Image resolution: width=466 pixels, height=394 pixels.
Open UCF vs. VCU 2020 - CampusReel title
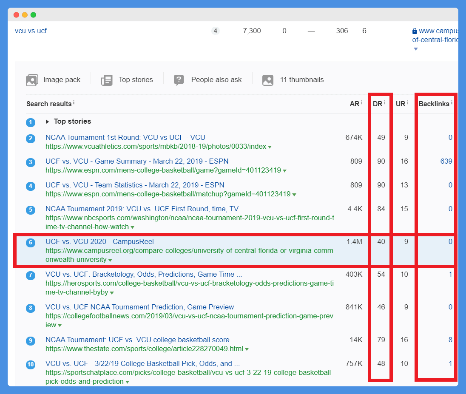coord(99,241)
